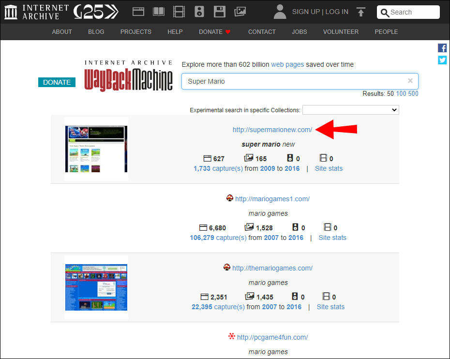
Task: Share page via Facebook icon
Action: 442,48
